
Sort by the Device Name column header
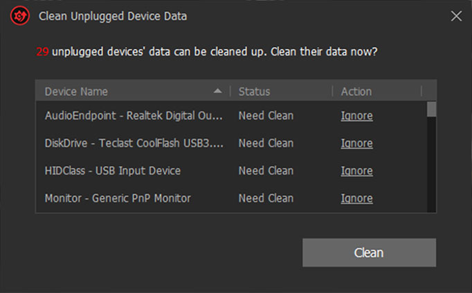[133, 91]
